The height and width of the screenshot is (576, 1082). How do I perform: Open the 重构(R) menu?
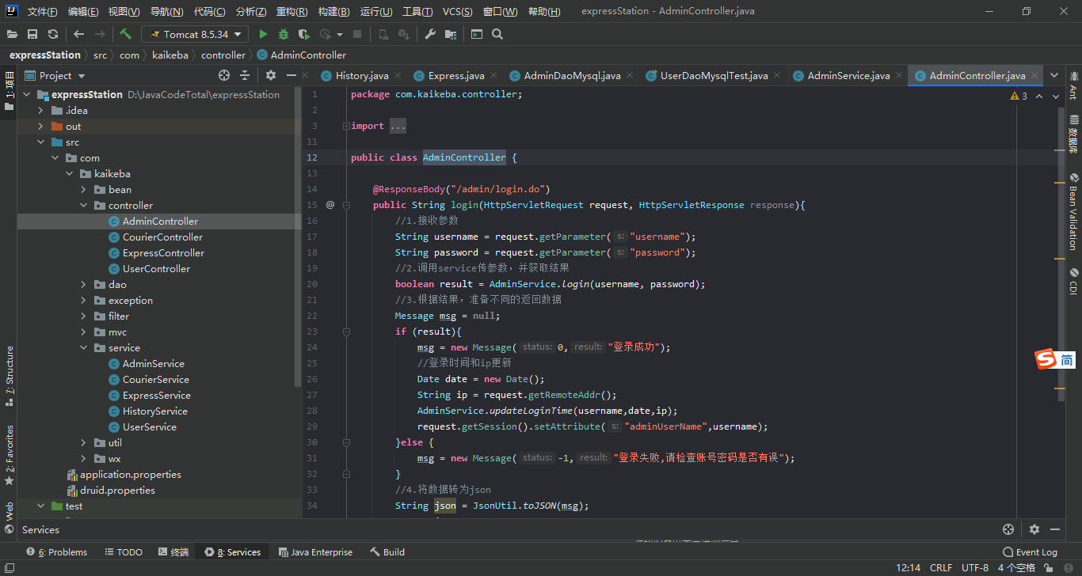click(x=292, y=12)
